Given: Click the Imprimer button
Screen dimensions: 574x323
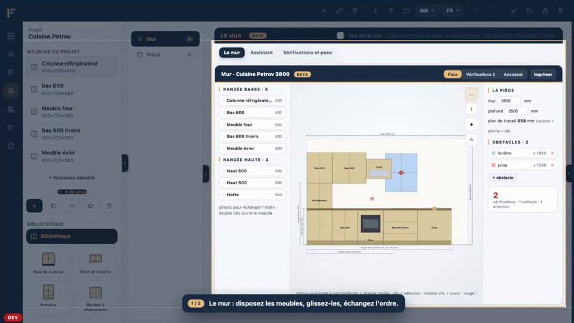Looking at the screenshot, I should [x=543, y=74].
